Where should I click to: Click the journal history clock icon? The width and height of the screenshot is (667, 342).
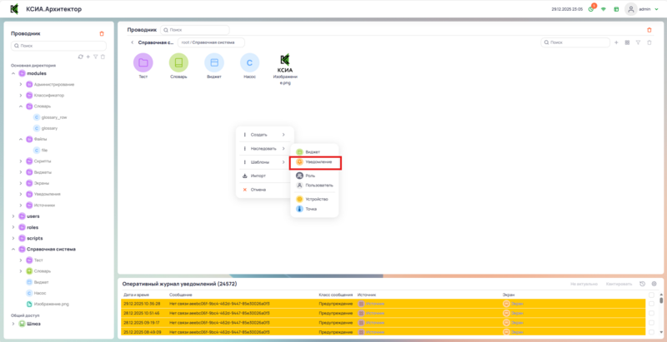pos(642,284)
